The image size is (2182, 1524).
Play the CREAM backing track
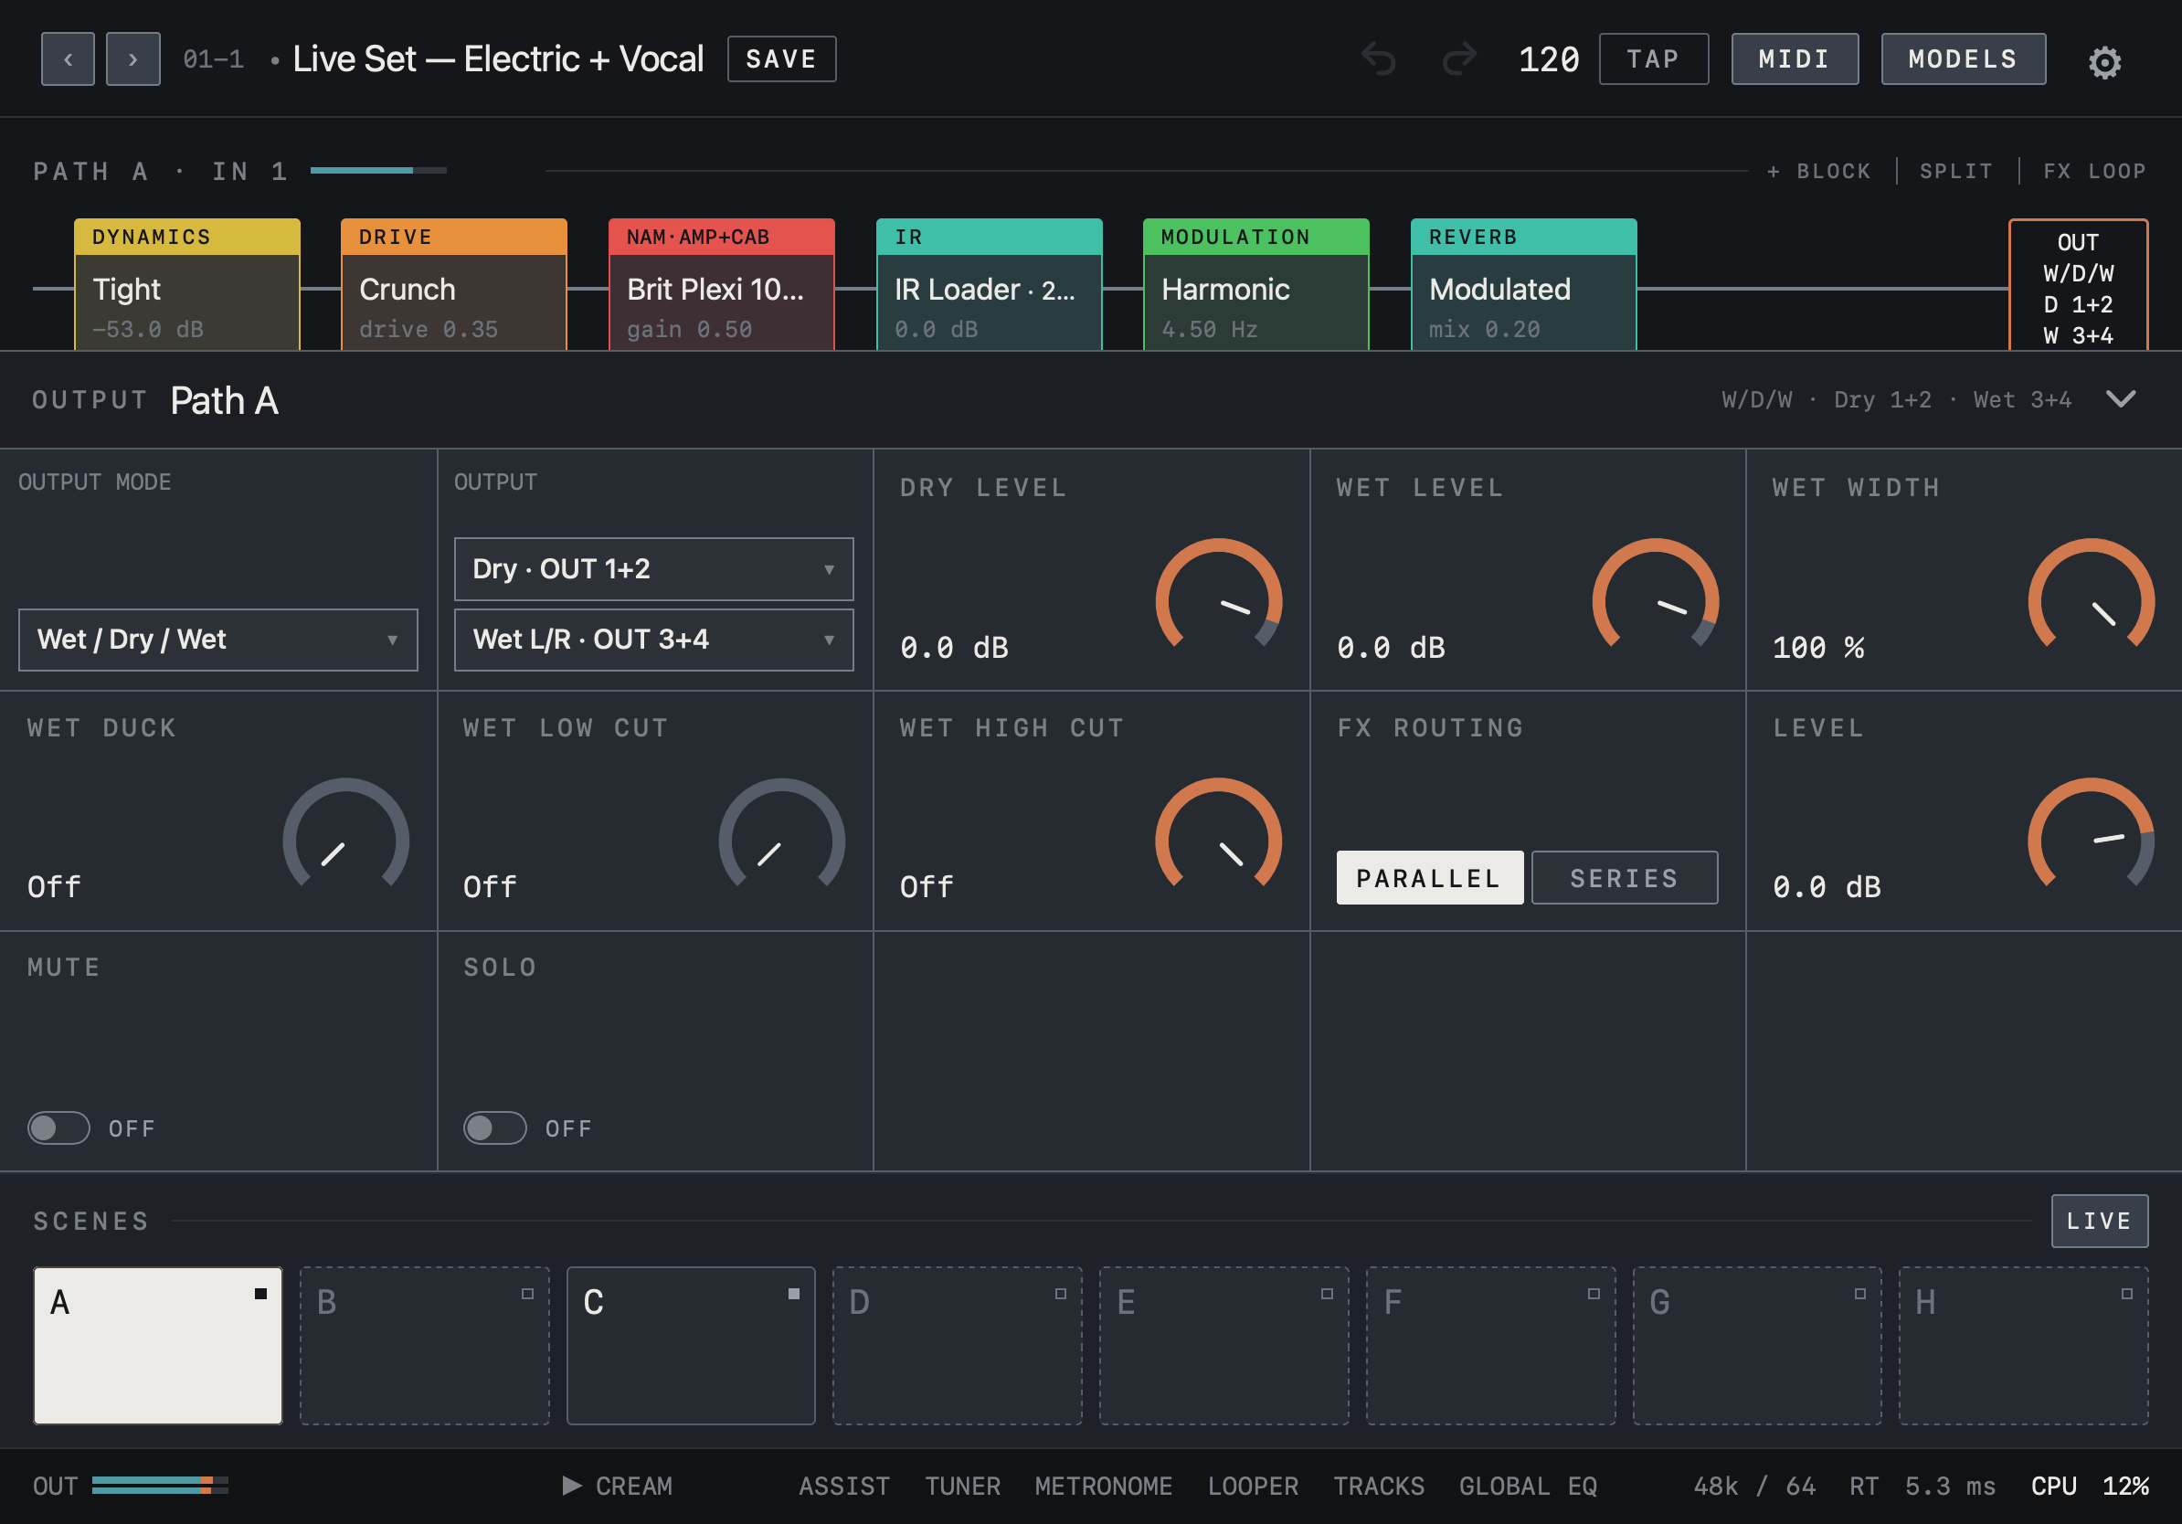(618, 1486)
